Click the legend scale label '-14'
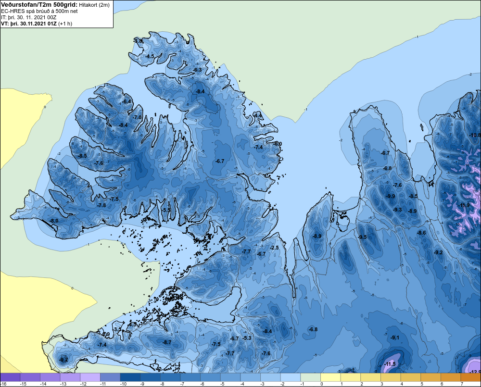Screen dimensions: 481x387 click(43, 384)
